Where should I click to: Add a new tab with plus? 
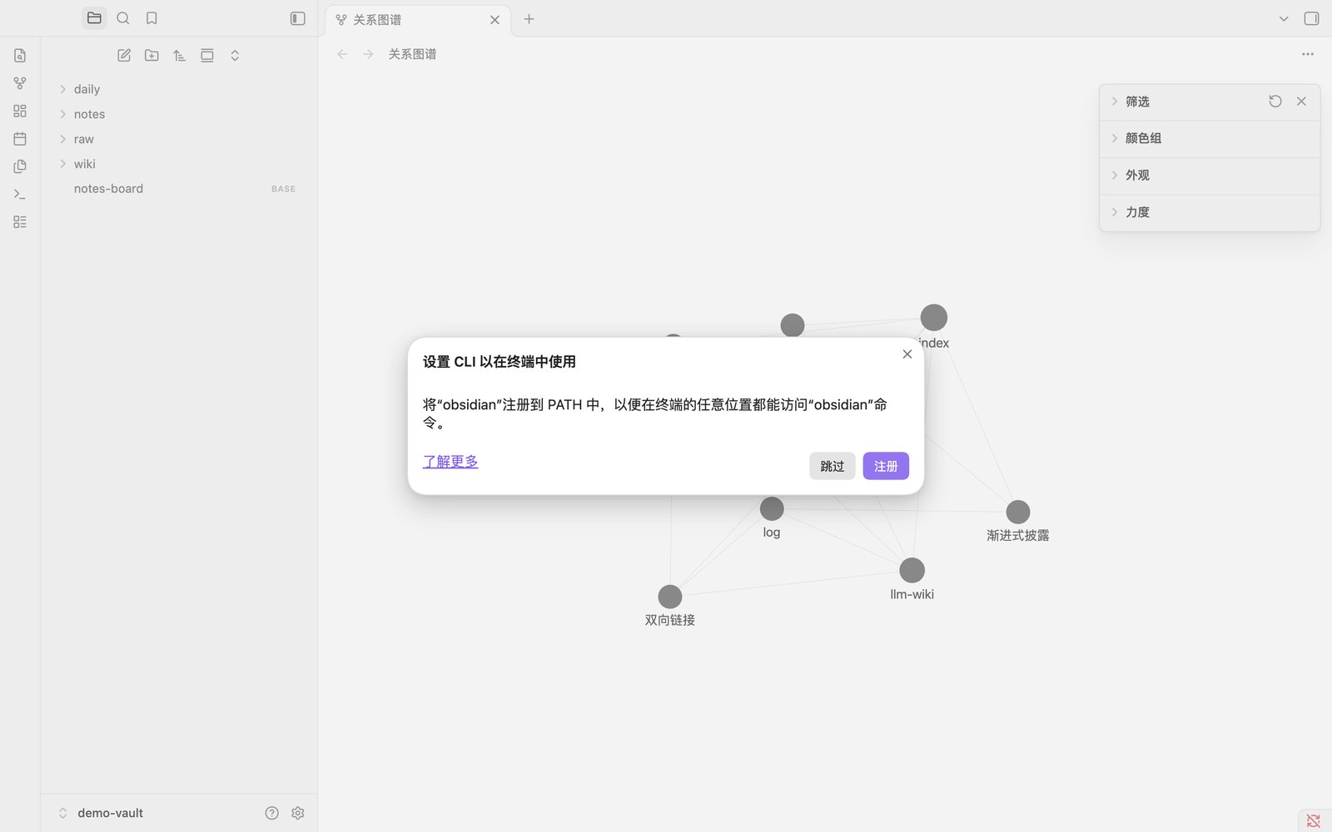coord(529,19)
